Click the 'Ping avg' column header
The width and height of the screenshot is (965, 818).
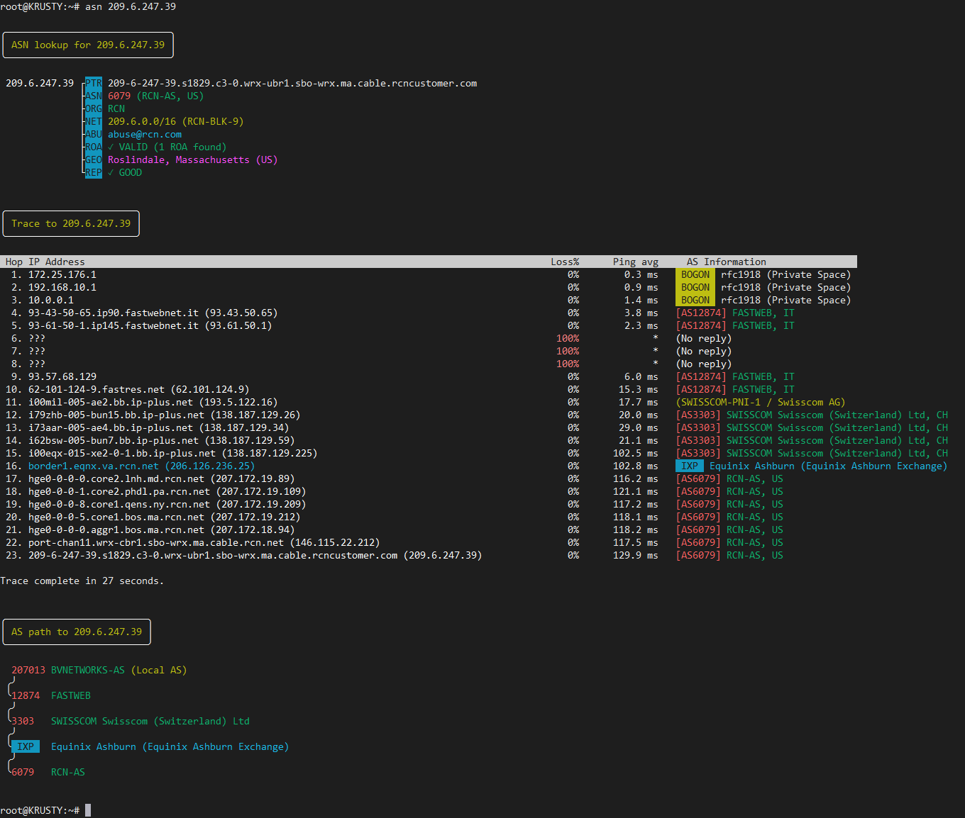tap(636, 262)
